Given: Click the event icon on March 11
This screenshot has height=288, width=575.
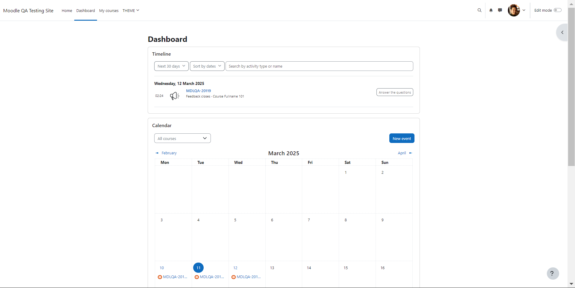Looking at the screenshot, I should 197,277.
